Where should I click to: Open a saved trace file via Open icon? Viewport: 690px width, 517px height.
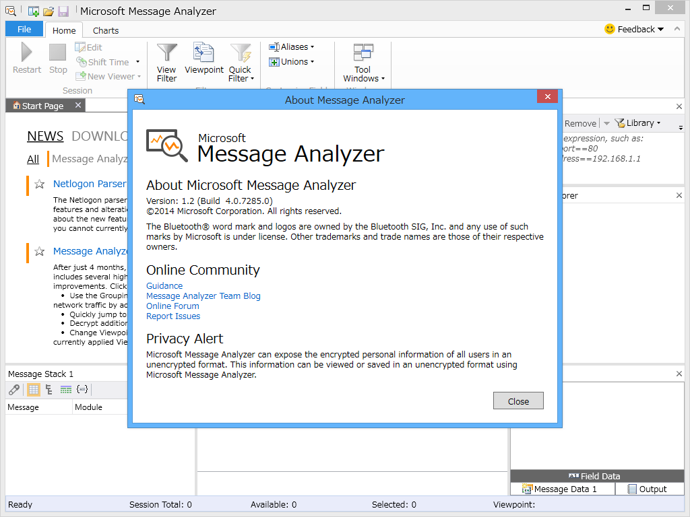point(48,11)
